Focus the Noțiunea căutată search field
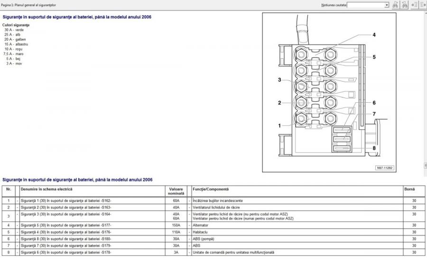 tap(365, 5)
